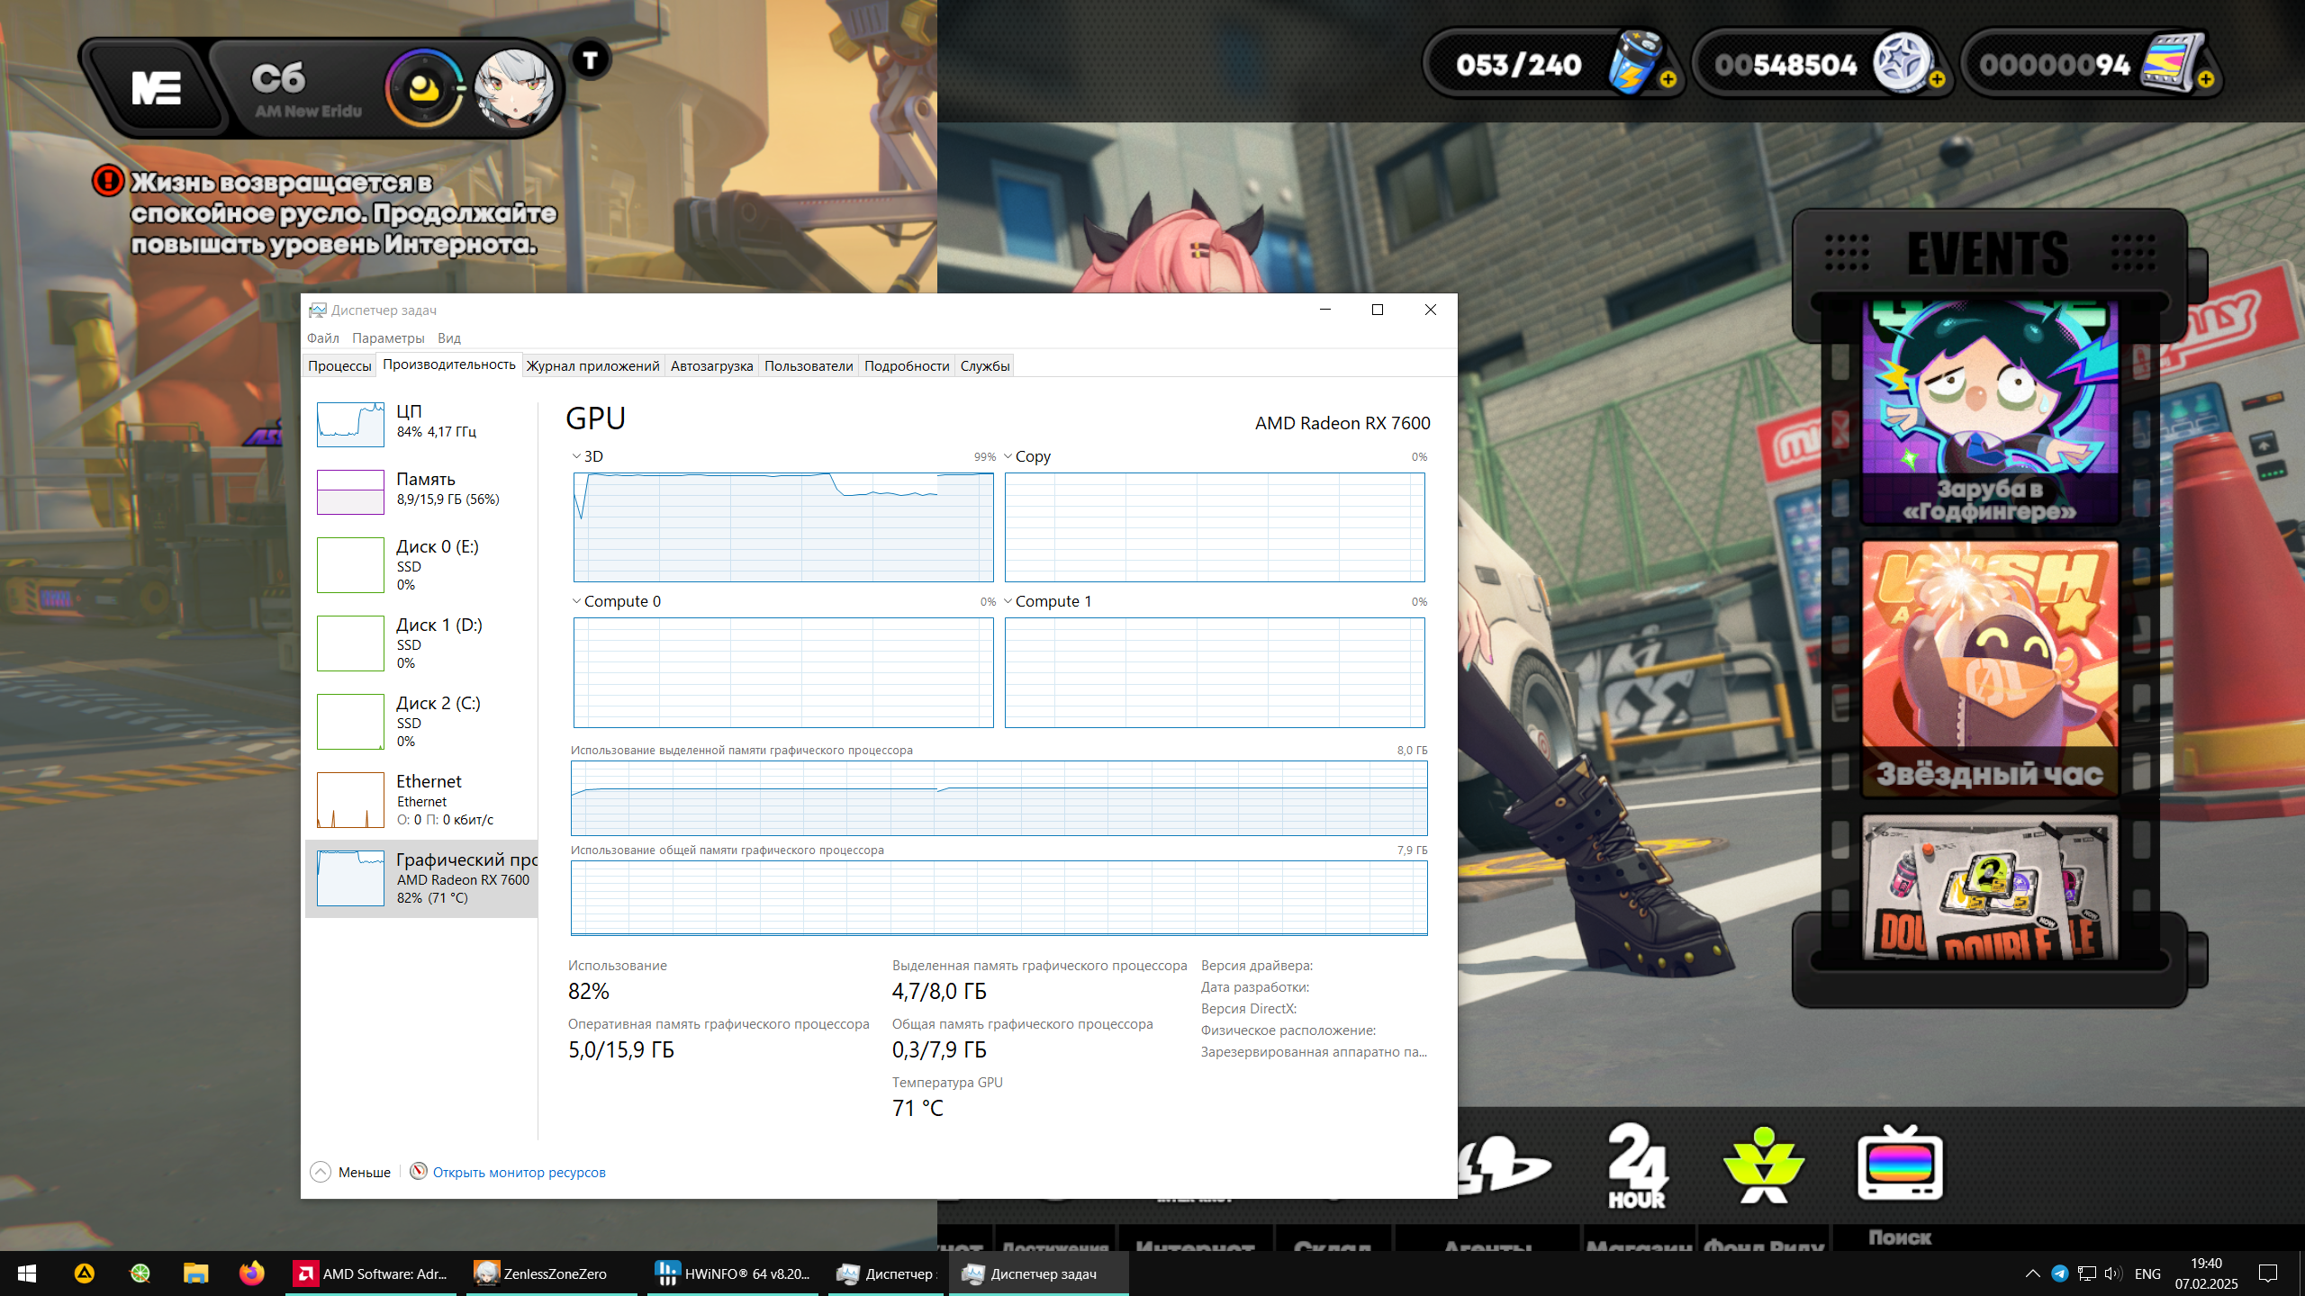The height and width of the screenshot is (1296, 2305).
Task: Select the AMD Radeon RX 7600 GPU item
Action: pos(421,878)
